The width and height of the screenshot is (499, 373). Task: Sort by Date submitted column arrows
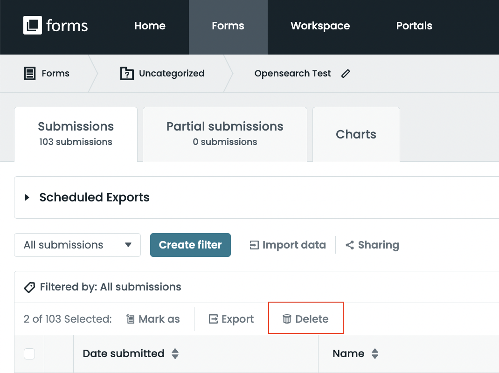pyautogui.click(x=175, y=354)
